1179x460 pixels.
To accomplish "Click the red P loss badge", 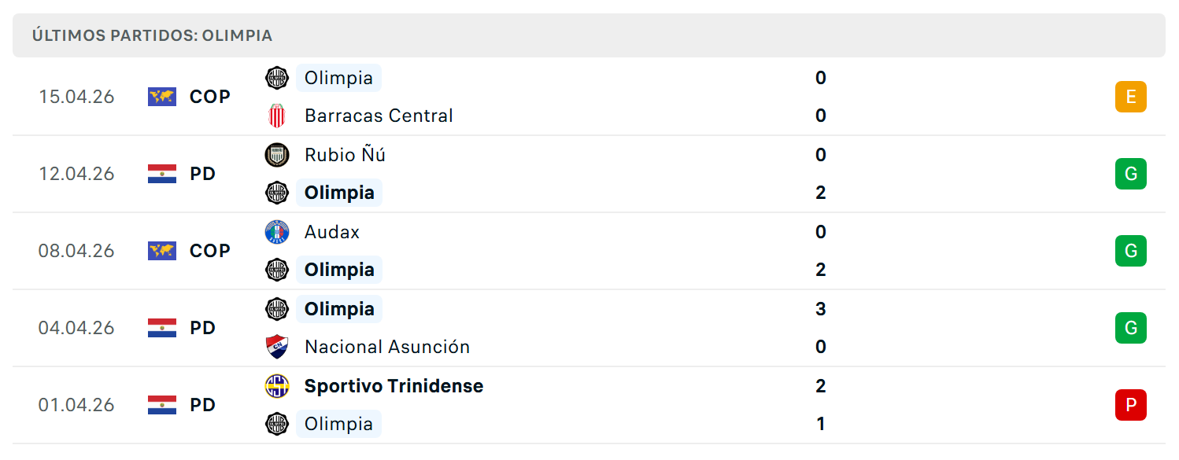I will click(x=1131, y=405).
